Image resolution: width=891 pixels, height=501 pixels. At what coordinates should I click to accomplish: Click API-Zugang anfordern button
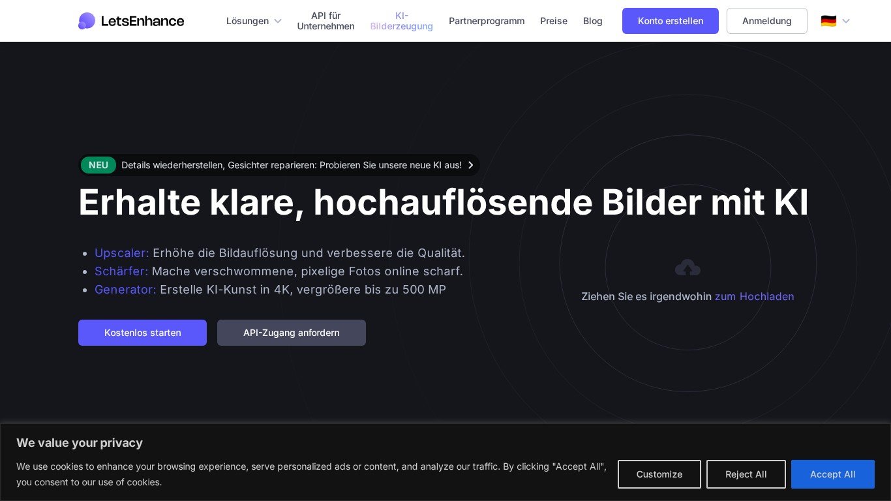(x=291, y=333)
